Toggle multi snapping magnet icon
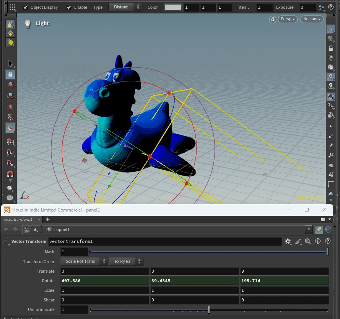This screenshot has width=340, height=319. pyautogui.click(x=10, y=174)
